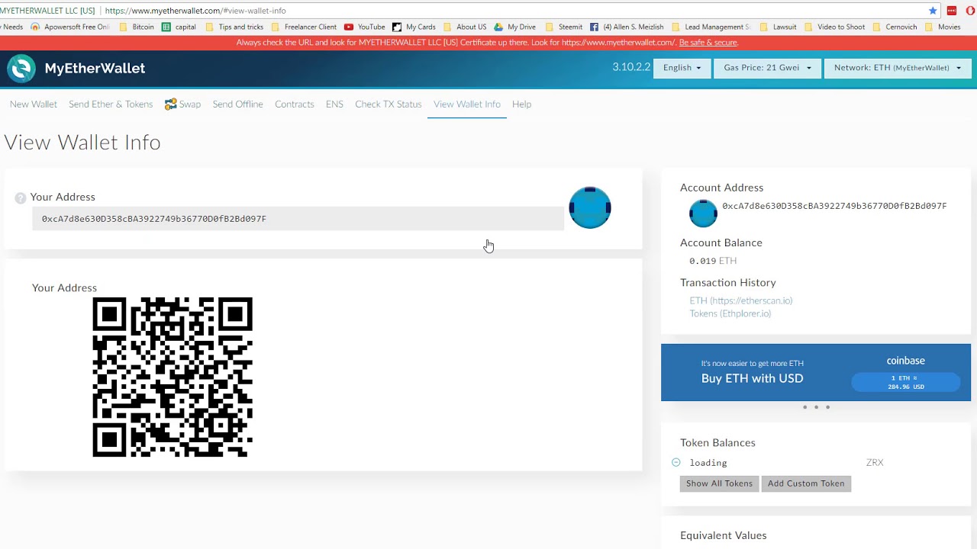The width and height of the screenshot is (977, 549).
Task: Go to the New Wallet tab
Action: pos(34,104)
